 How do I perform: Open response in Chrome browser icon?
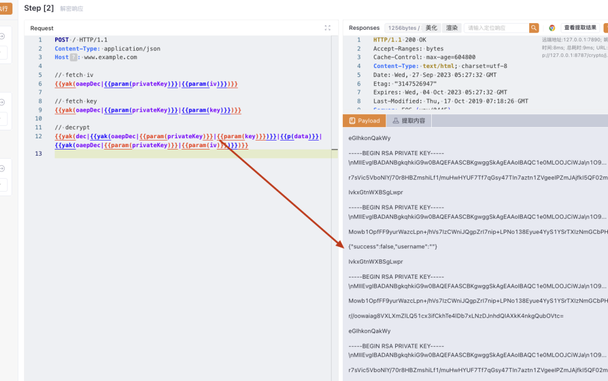point(552,28)
